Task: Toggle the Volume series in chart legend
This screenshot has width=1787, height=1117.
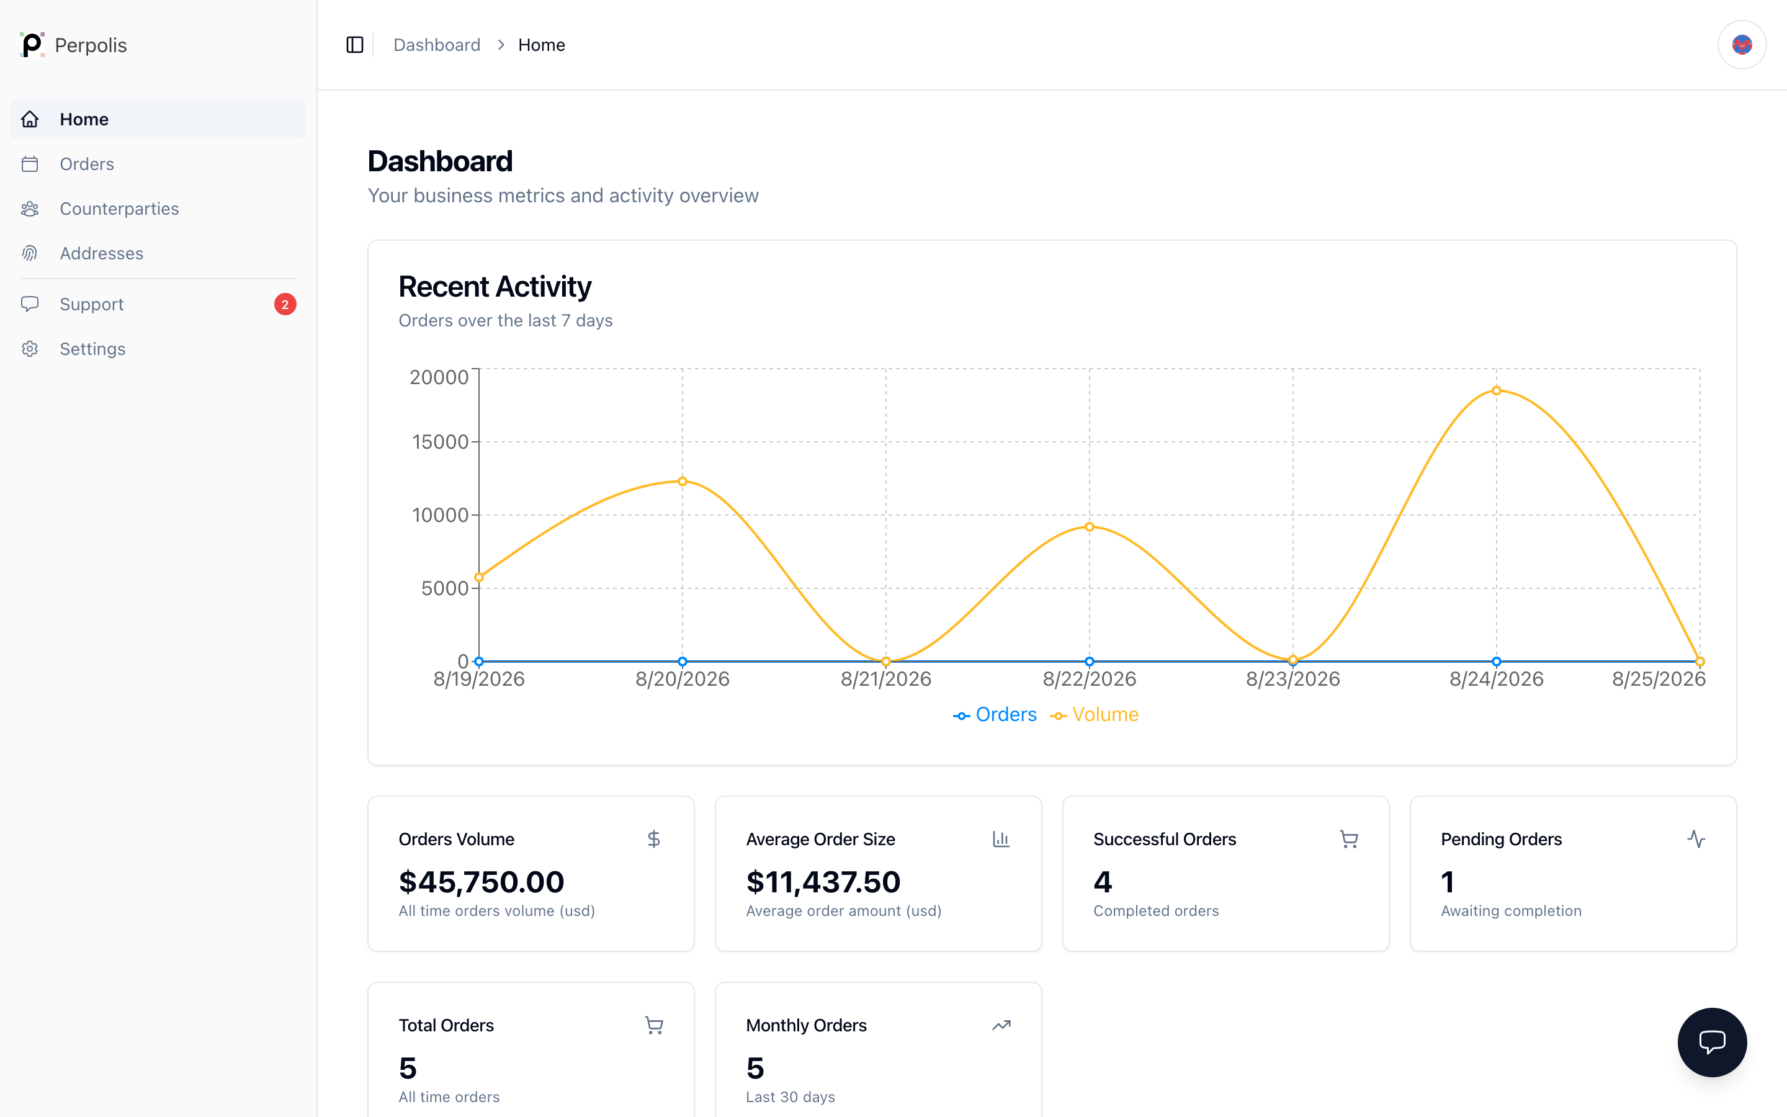Action: [x=1094, y=714]
